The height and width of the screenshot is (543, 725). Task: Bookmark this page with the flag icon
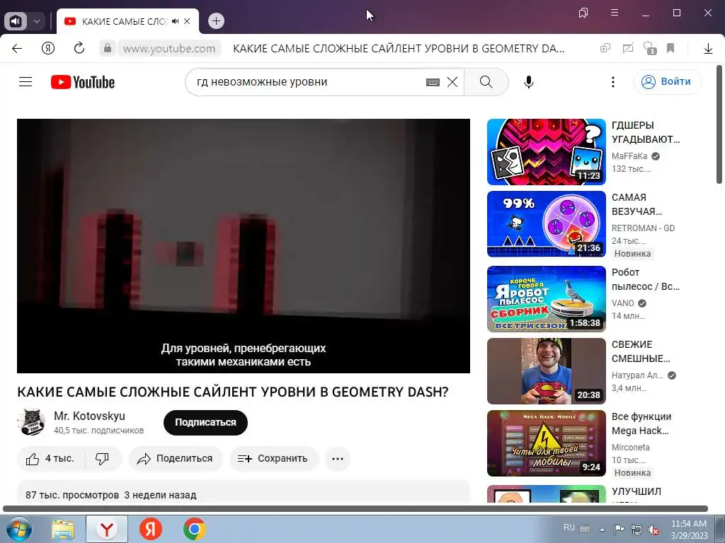point(670,49)
